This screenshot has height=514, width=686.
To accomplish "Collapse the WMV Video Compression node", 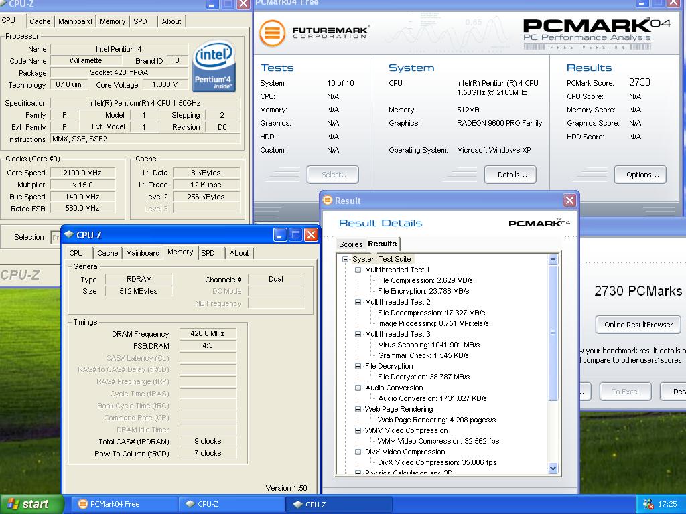I will point(358,430).
